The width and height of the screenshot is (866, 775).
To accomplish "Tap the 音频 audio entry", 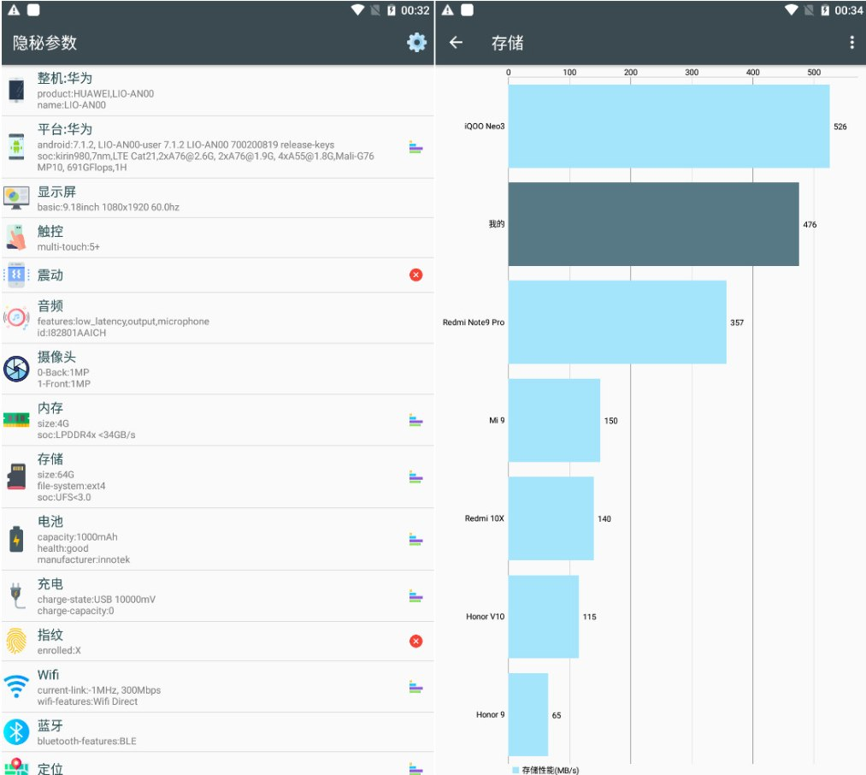I will [205, 317].
